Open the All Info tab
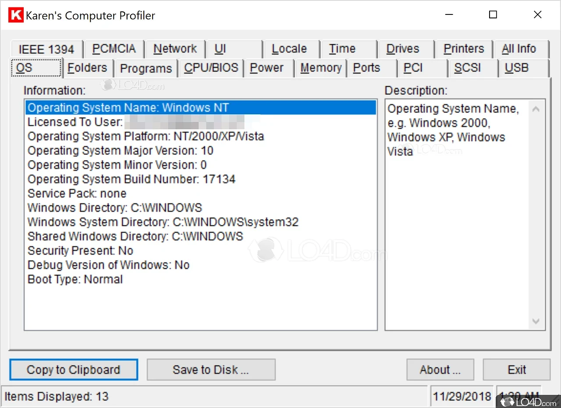 (521, 49)
